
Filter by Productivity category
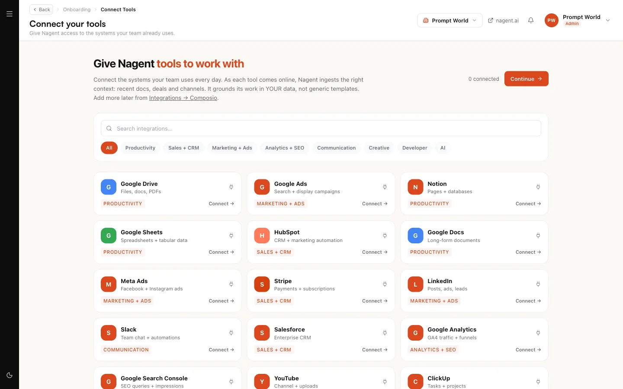click(x=140, y=148)
